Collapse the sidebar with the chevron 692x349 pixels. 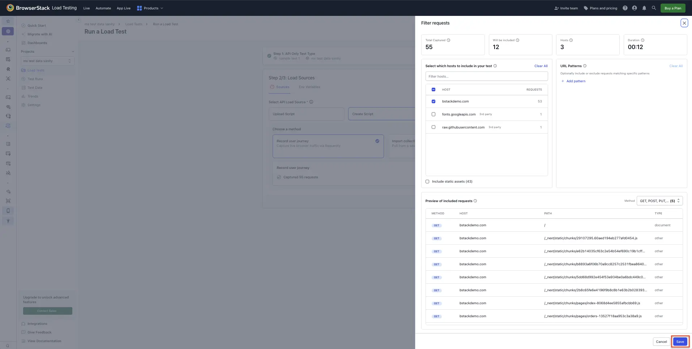coord(78,20)
